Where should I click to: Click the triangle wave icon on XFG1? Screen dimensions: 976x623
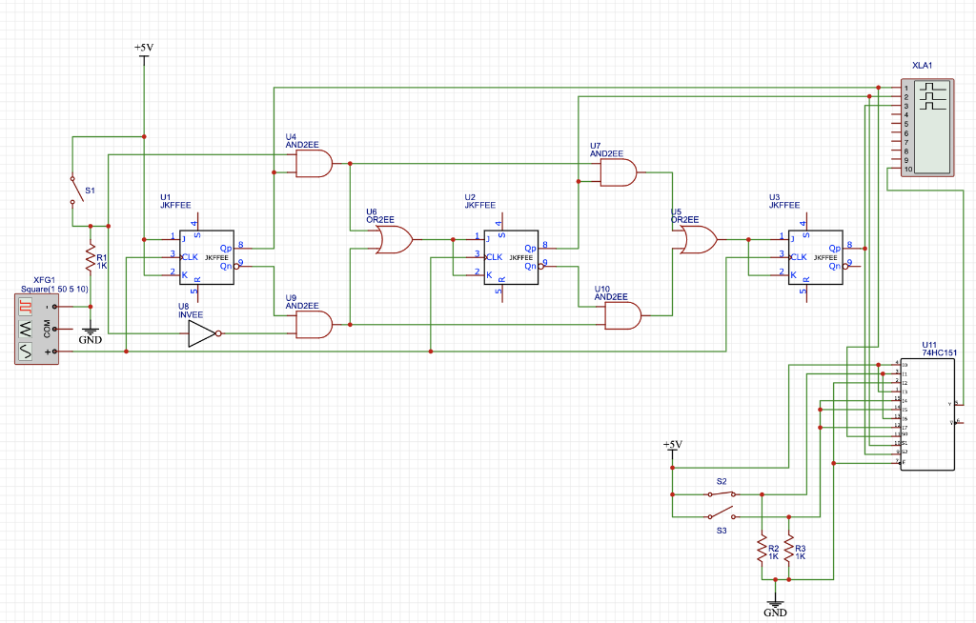[x=25, y=328]
